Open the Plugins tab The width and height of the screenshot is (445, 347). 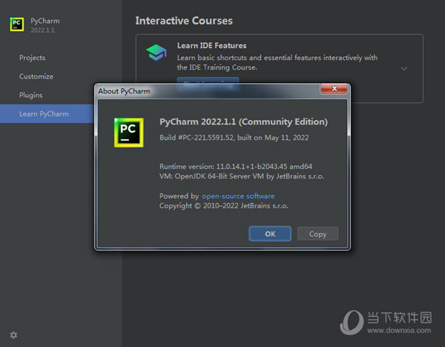coord(31,95)
